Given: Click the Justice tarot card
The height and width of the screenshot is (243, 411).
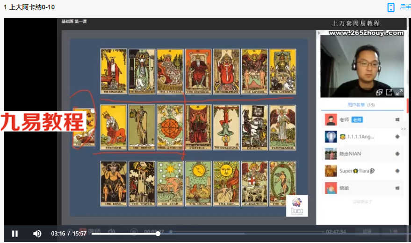Looking at the screenshot, I should [198, 127].
